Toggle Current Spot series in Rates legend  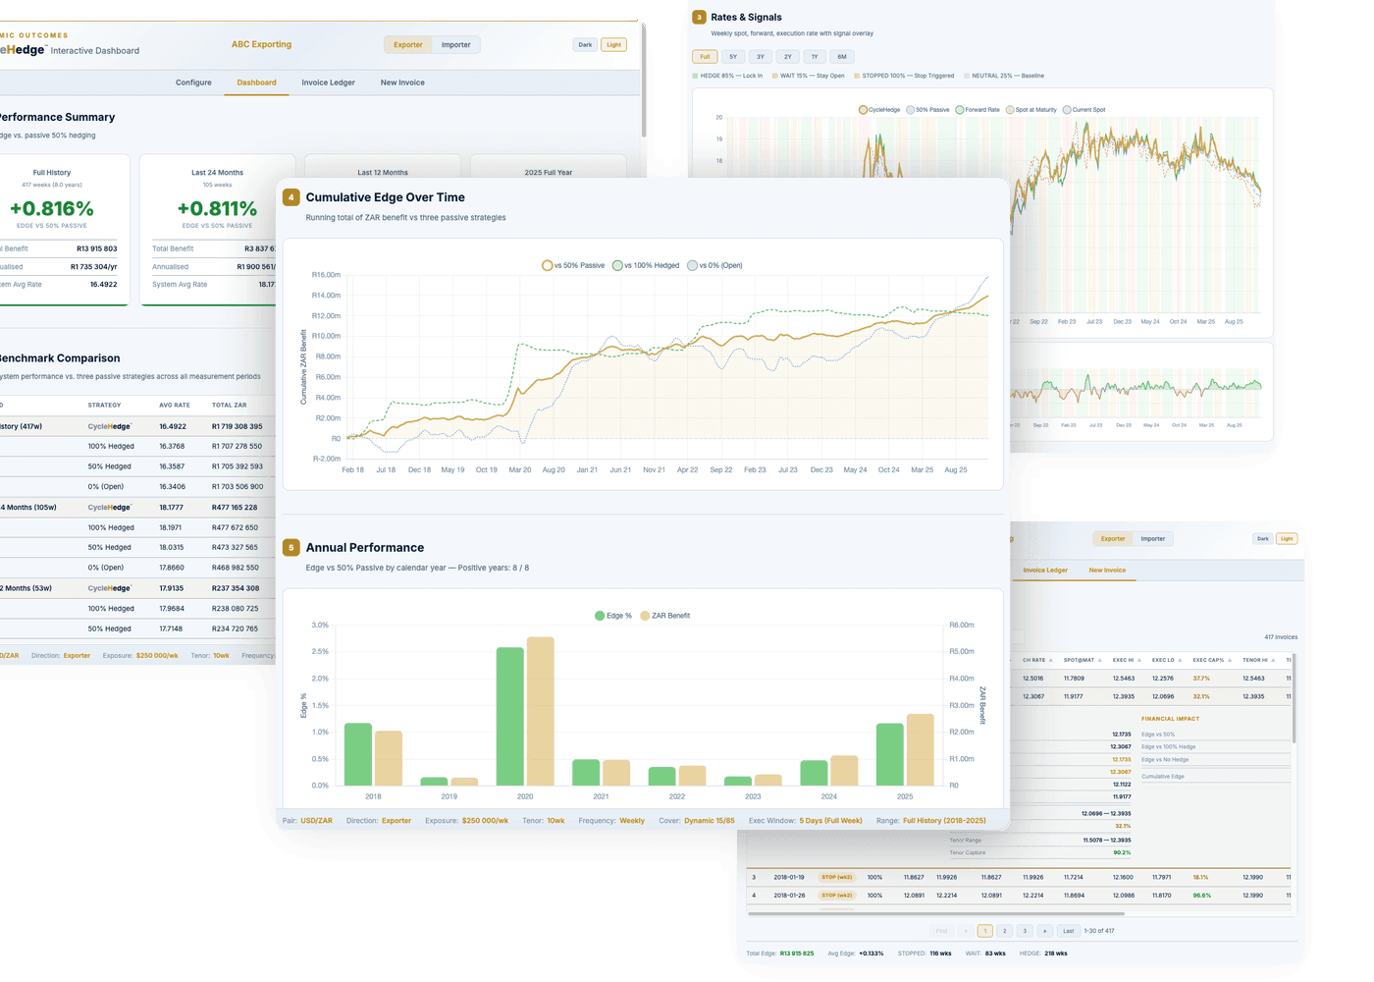[x=1083, y=110]
